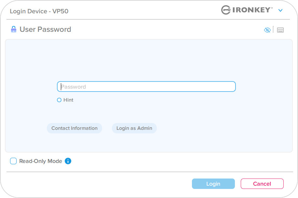Expand the chevron dropdown beside IronKey logo

280,10
